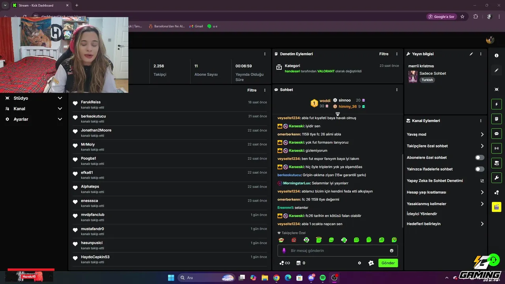Viewport: 505px width, 284px height.
Task: Toggle the chat bubble widget in right rail
Action: (496, 134)
